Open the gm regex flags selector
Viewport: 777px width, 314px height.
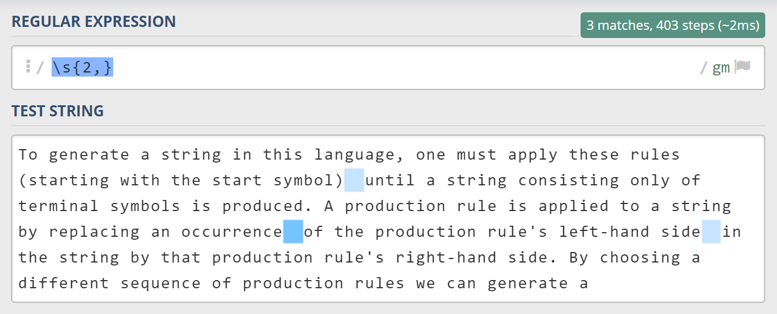(721, 68)
